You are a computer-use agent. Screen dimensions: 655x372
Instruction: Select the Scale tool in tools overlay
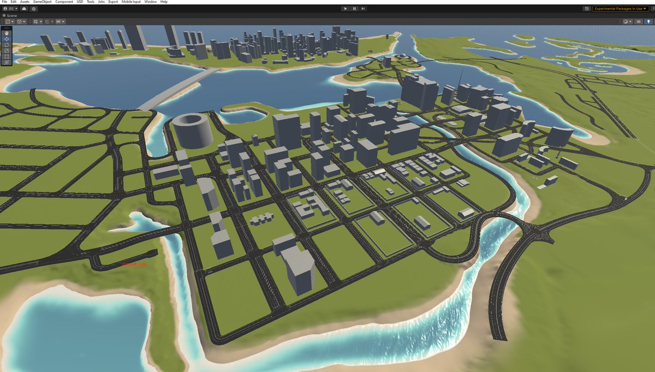(x=7, y=51)
